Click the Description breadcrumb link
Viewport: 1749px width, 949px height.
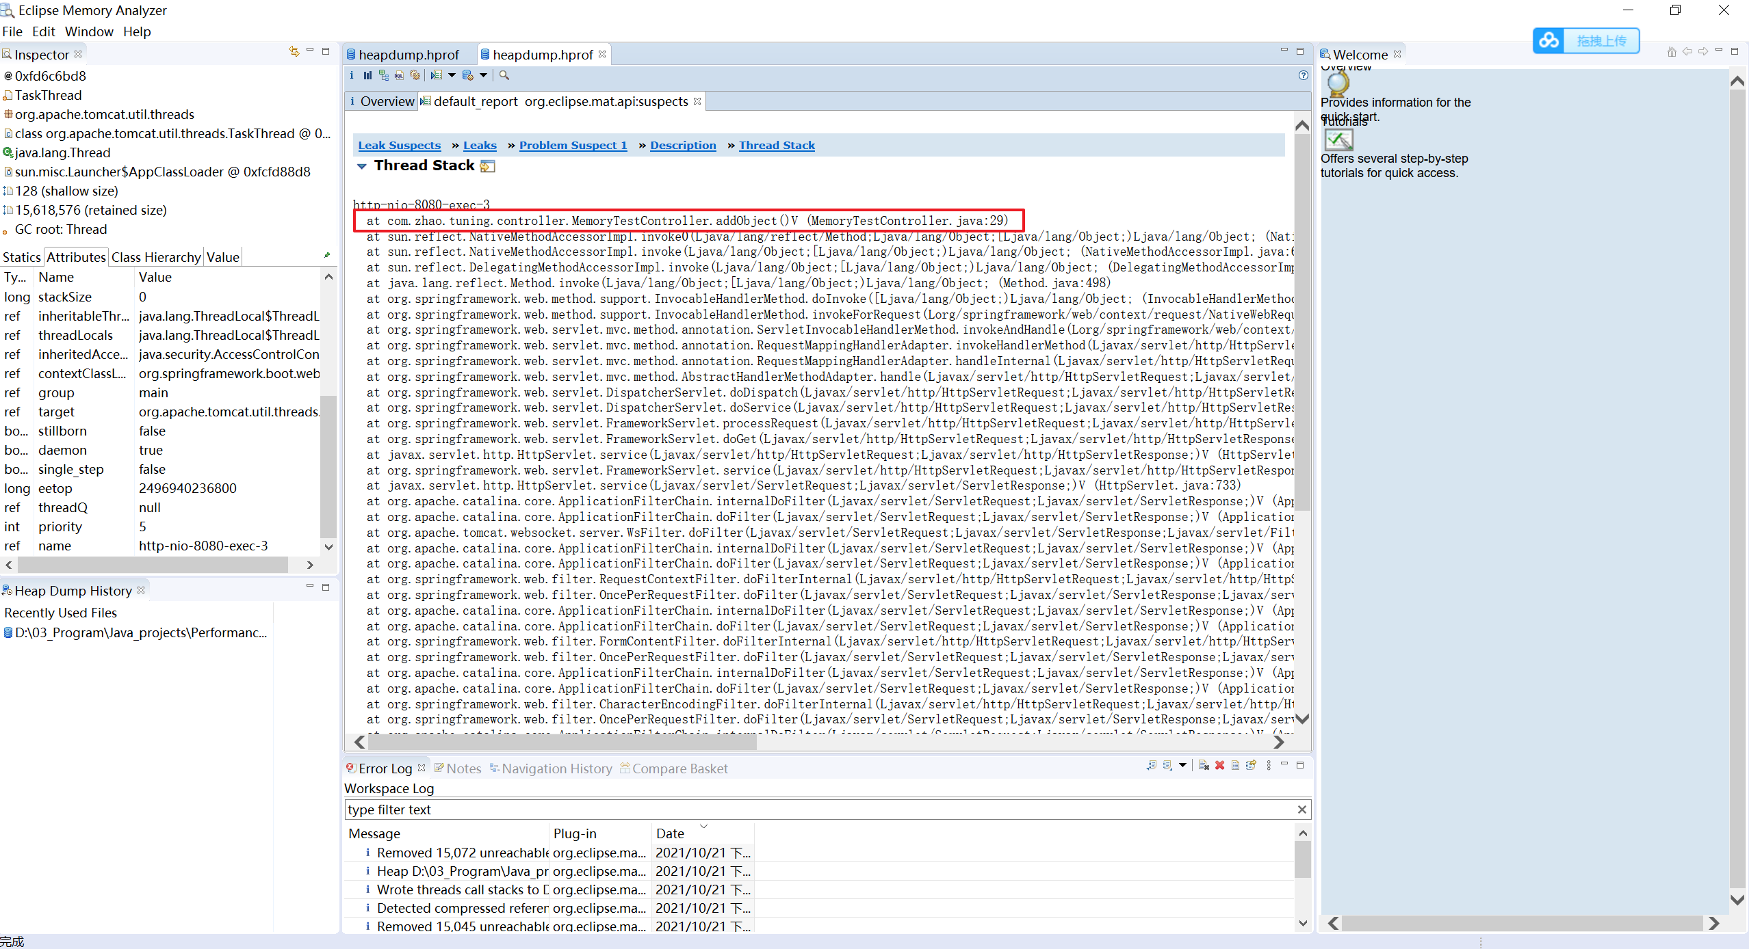[683, 144]
